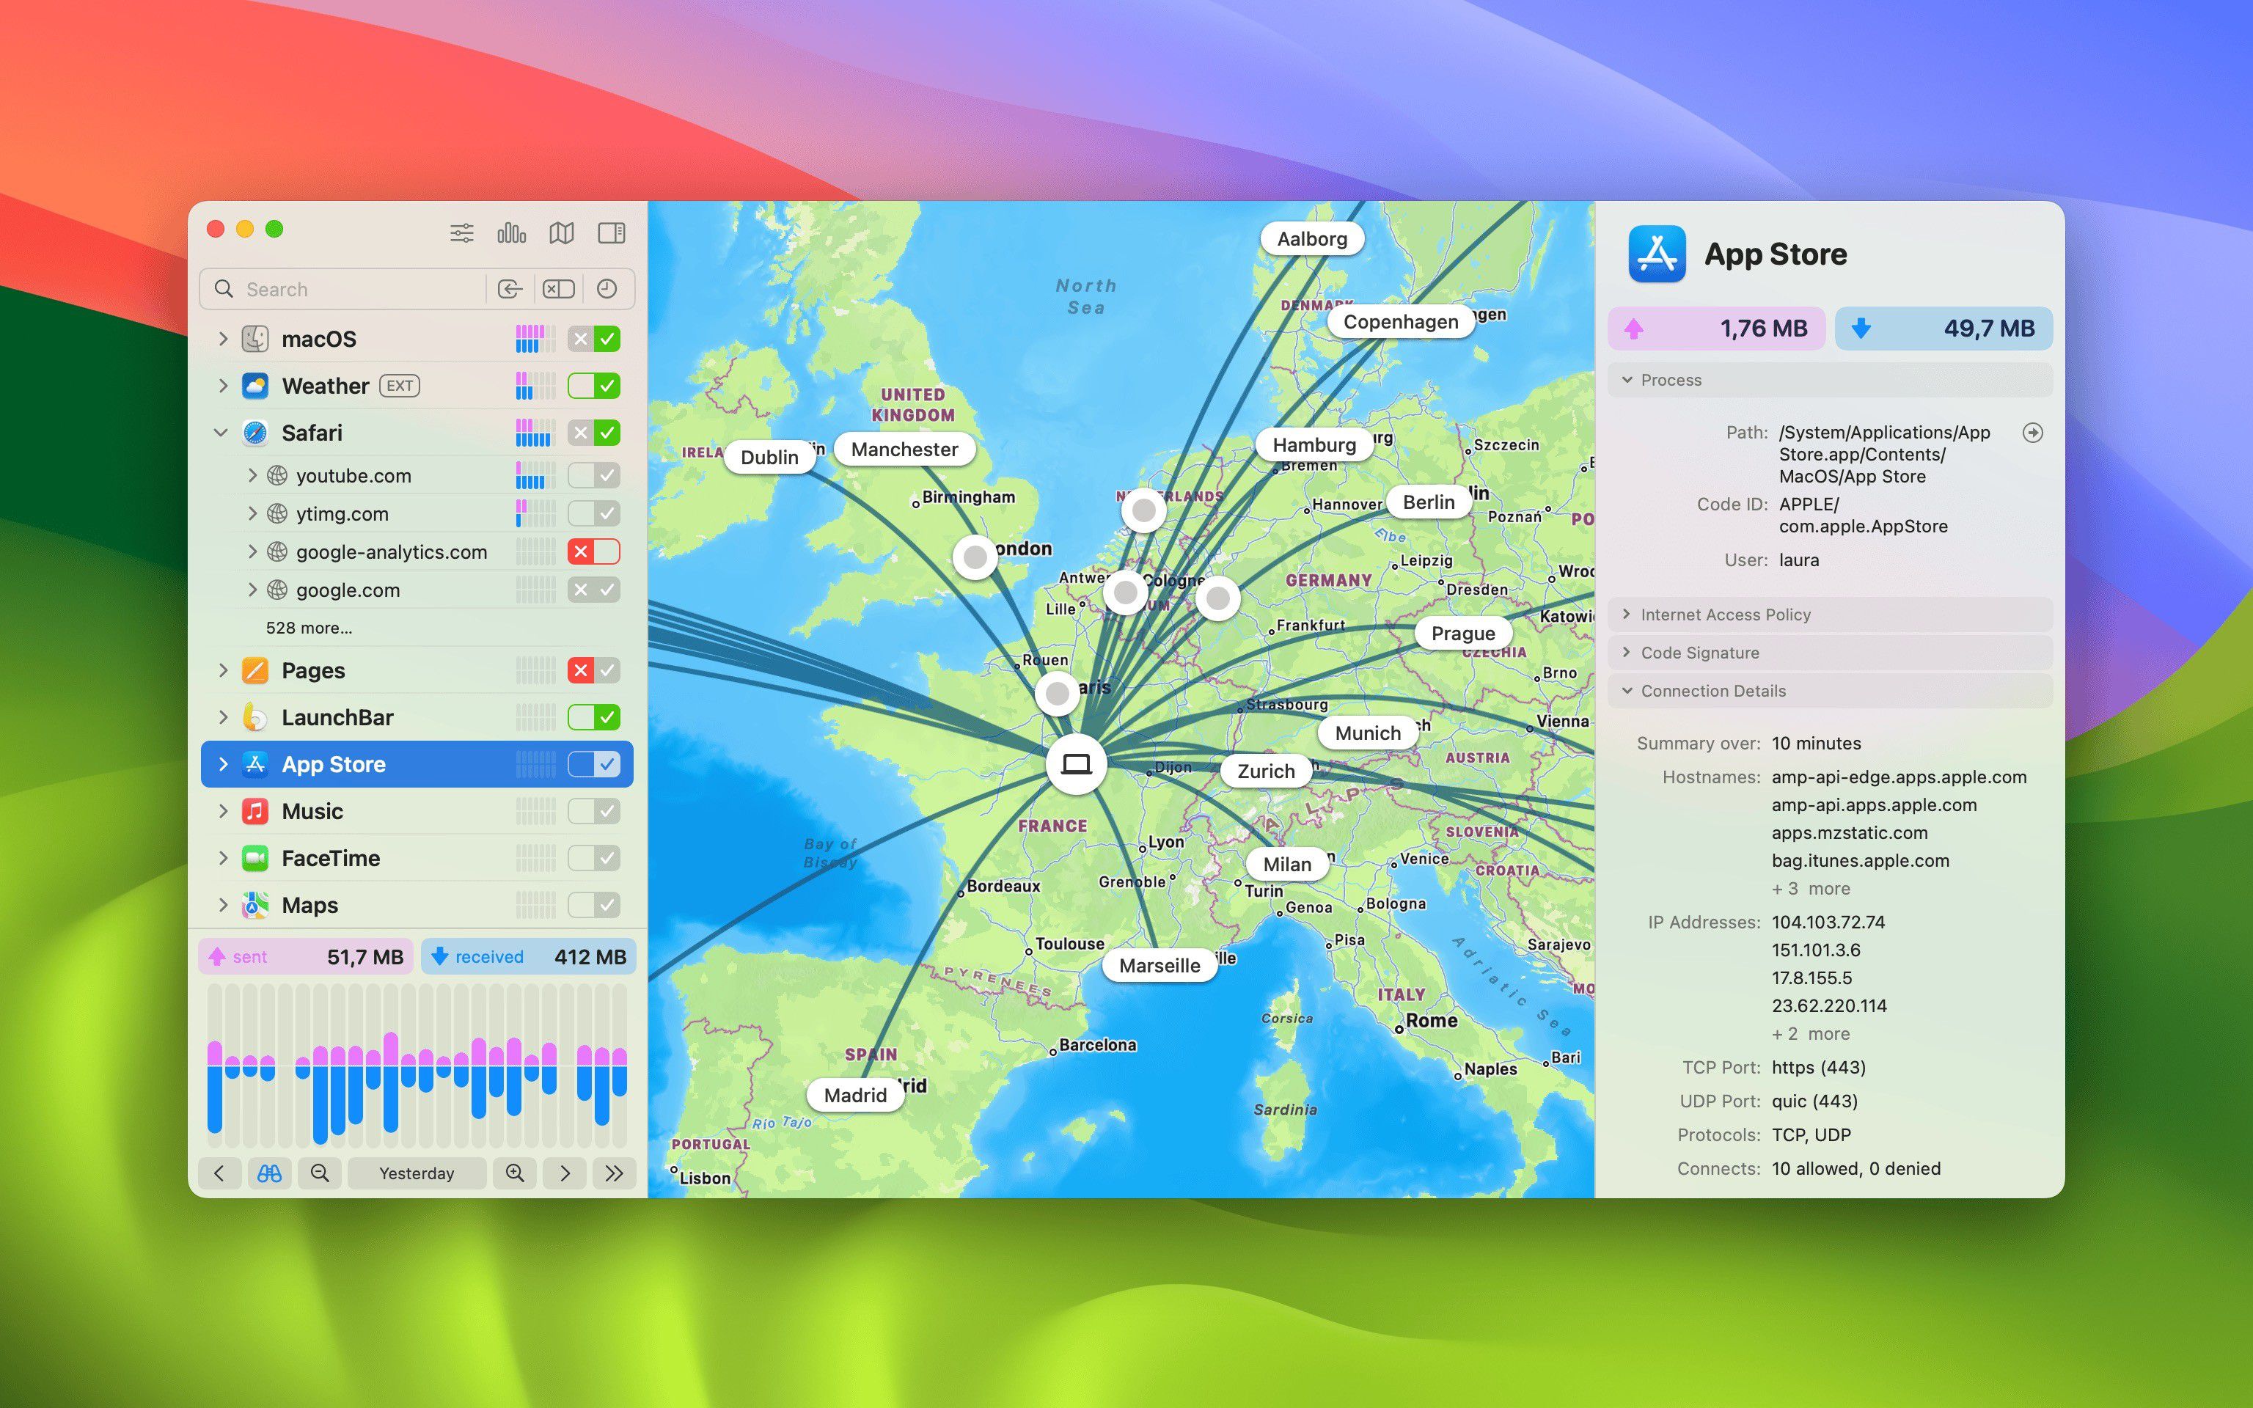Expand the Internet Access Policy section

click(1724, 615)
